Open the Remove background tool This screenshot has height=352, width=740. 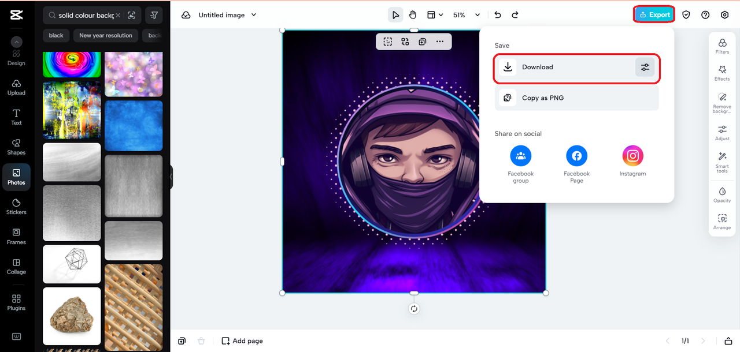click(722, 102)
